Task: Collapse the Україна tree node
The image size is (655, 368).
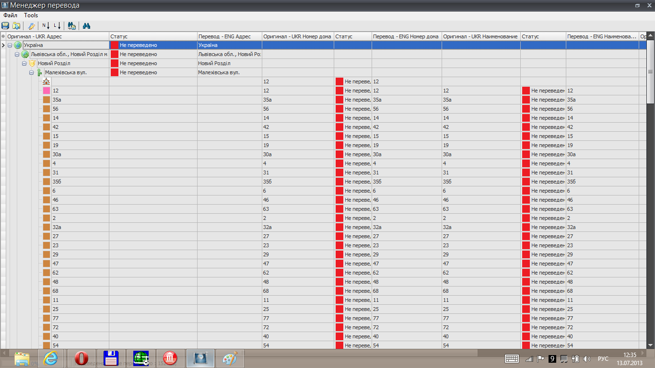Action: [x=10, y=45]
